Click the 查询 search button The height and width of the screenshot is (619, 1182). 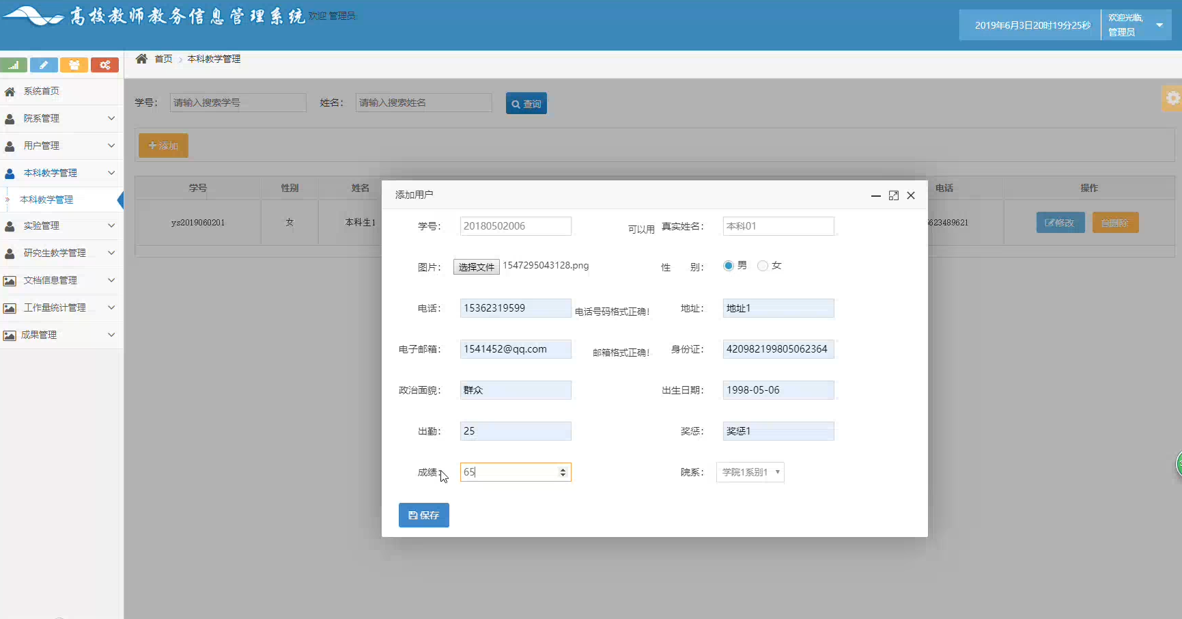[526, 104]
